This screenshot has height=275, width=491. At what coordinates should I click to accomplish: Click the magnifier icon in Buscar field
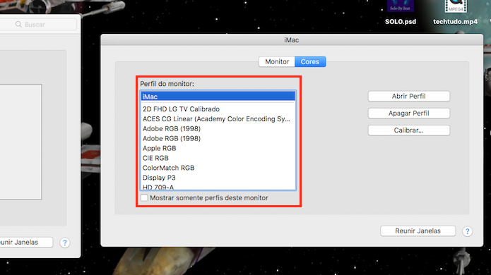(18, 25)
